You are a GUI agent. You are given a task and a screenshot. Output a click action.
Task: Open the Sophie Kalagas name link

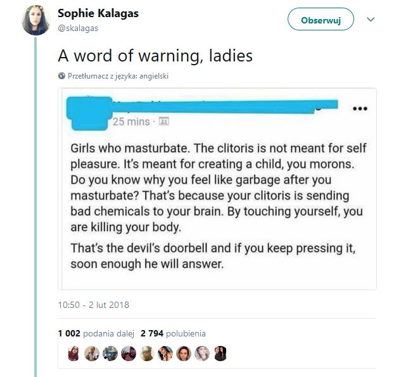[98, 13]
